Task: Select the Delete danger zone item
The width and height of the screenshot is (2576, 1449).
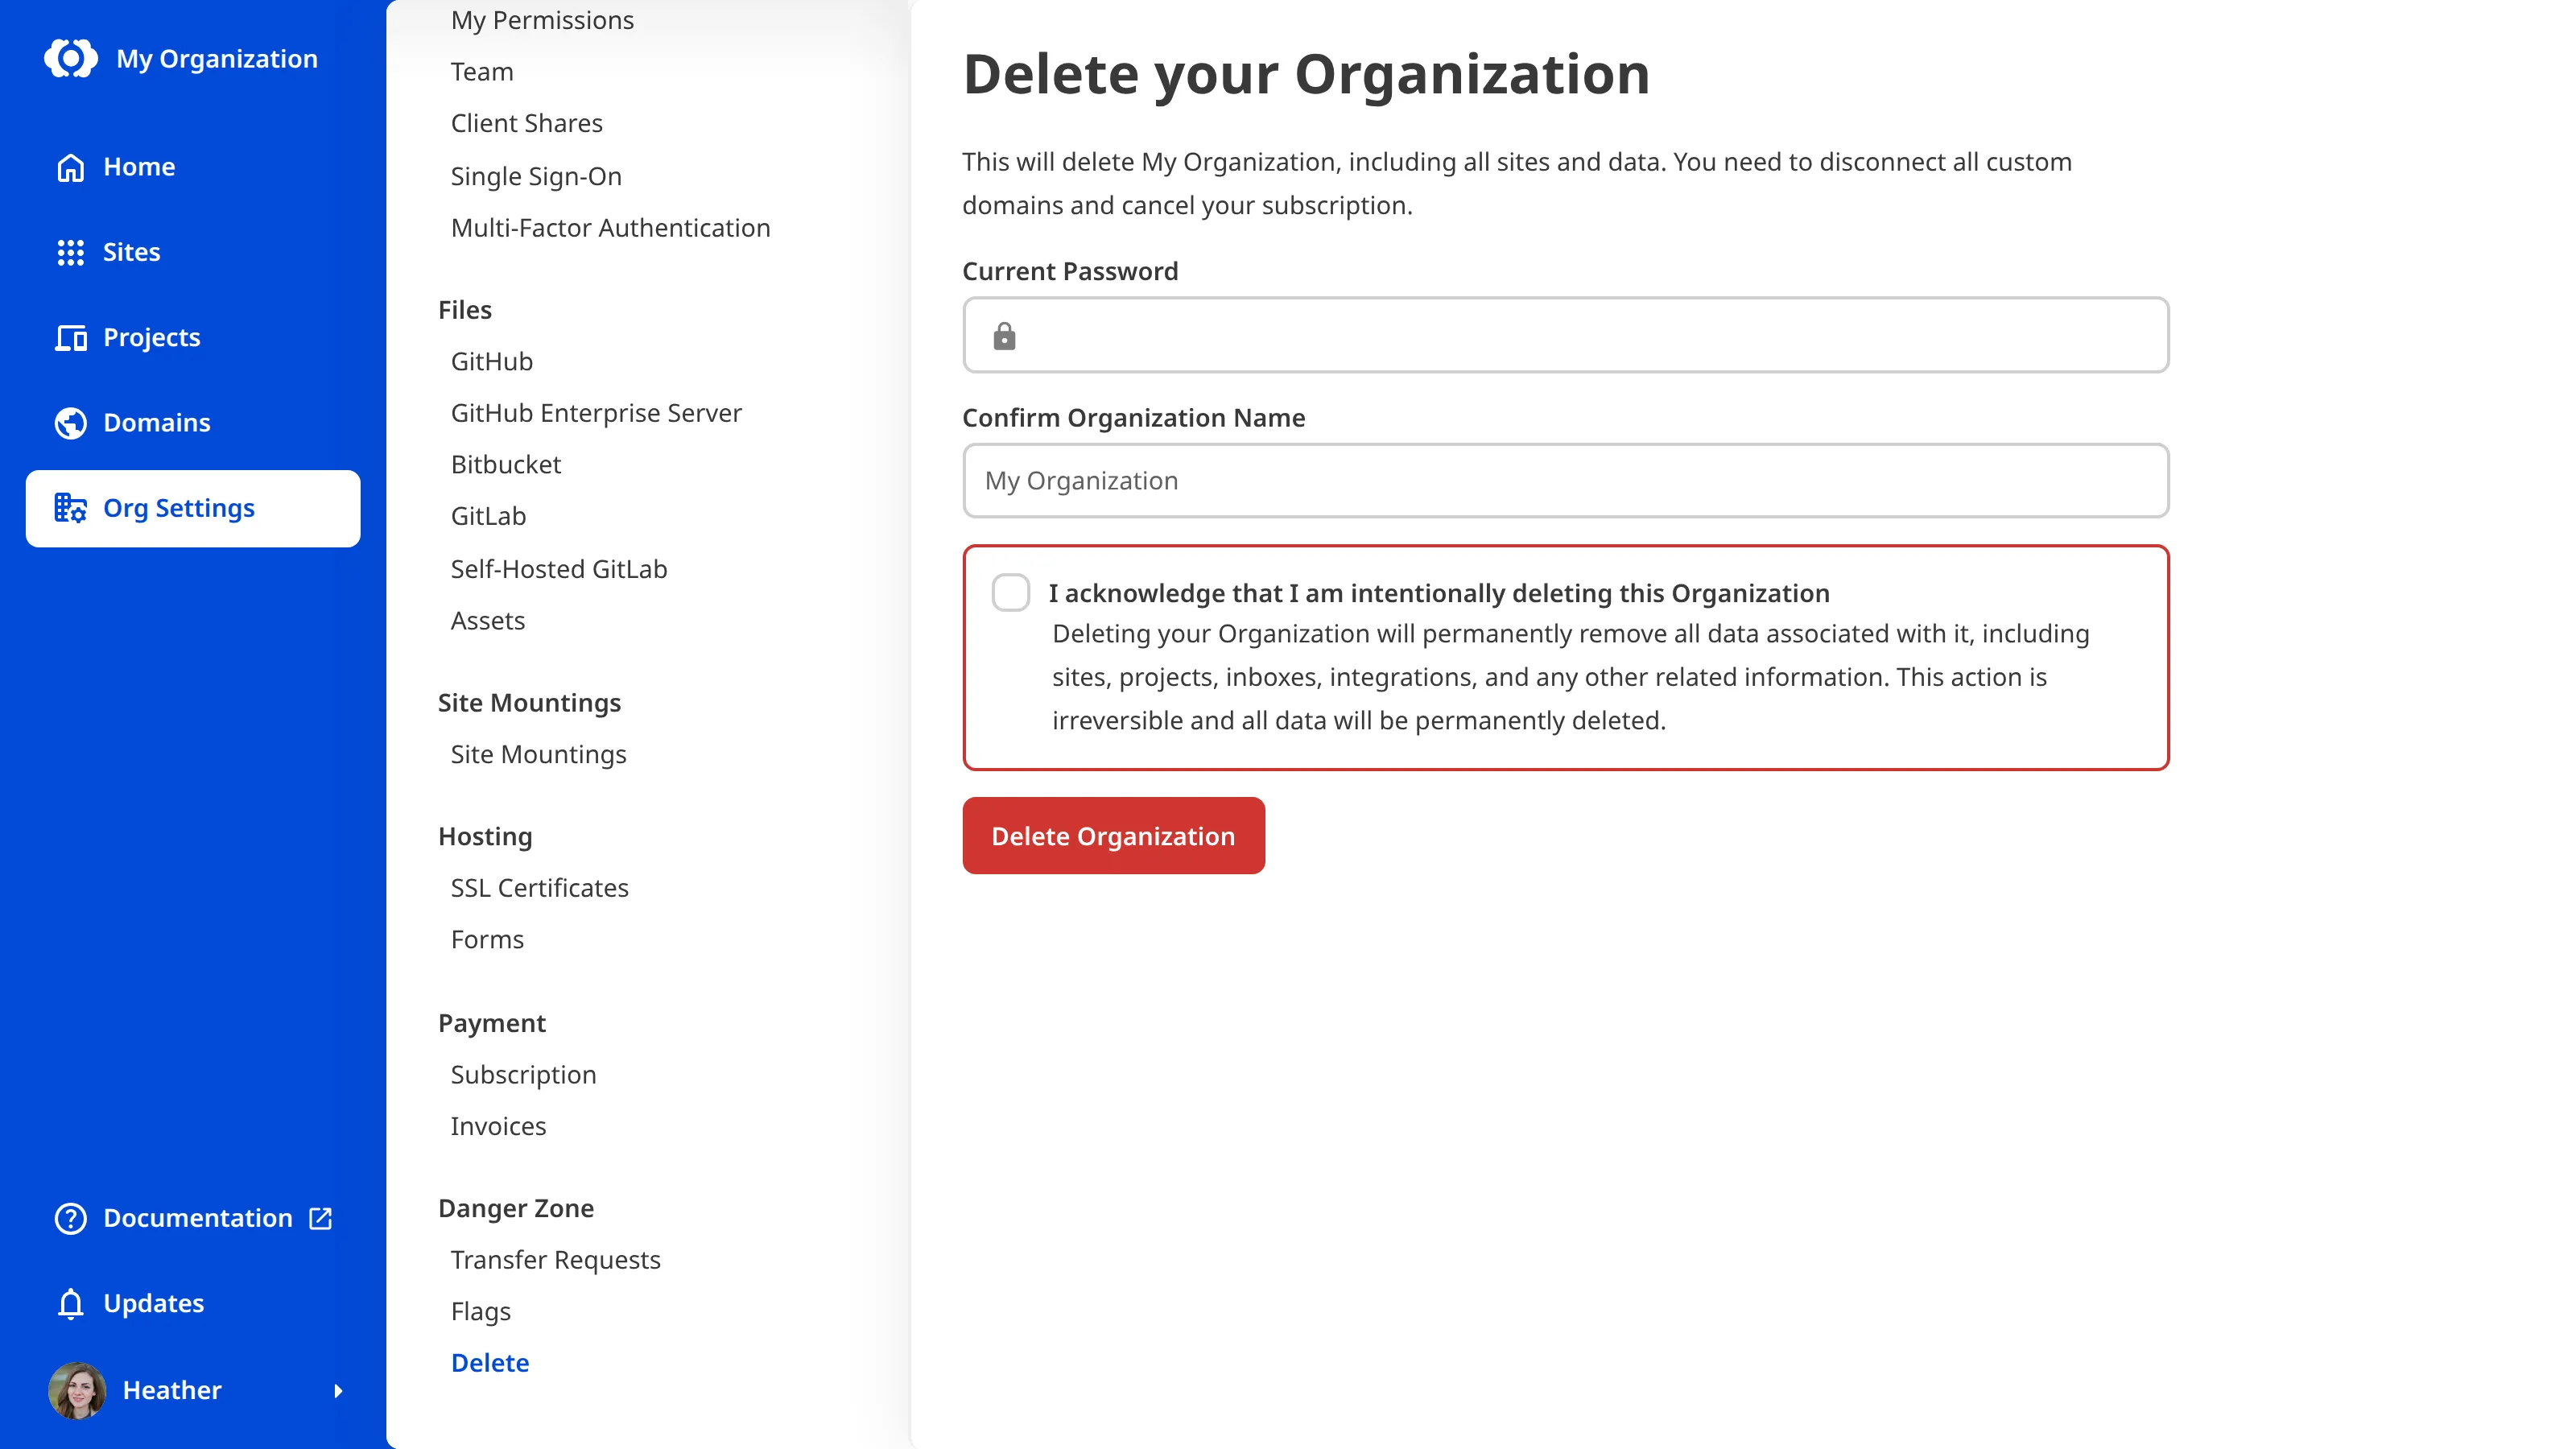Action: pos(490,1363)
